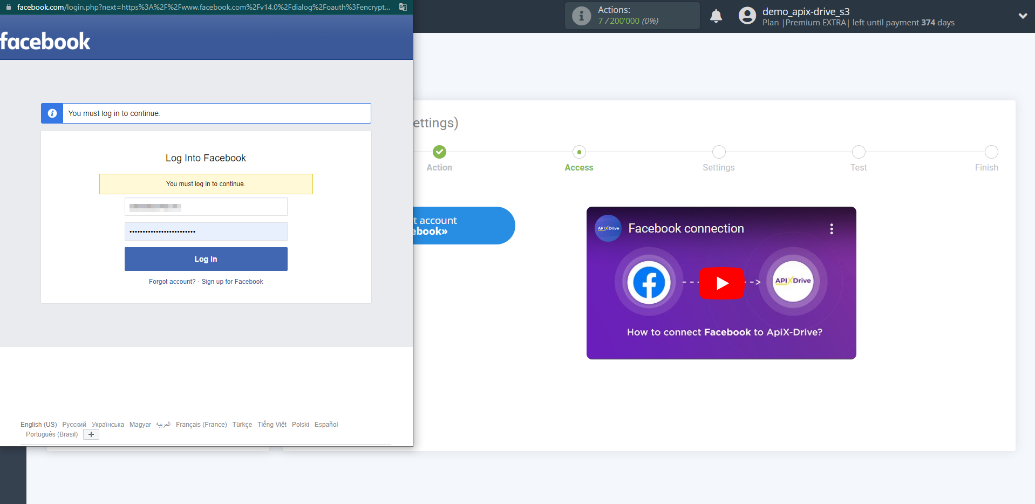Click the Log In button
The height and width of the screenshot is (504, 1035).
coord(206,259)
